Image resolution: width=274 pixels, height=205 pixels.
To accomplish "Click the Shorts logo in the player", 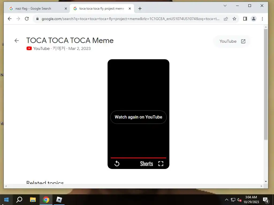I will [146, 164].
